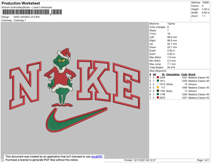Click the Colors value '5'

[203, 6]
